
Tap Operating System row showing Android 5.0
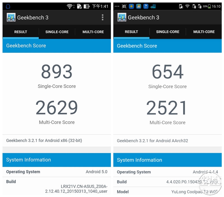tap(57, 172)
